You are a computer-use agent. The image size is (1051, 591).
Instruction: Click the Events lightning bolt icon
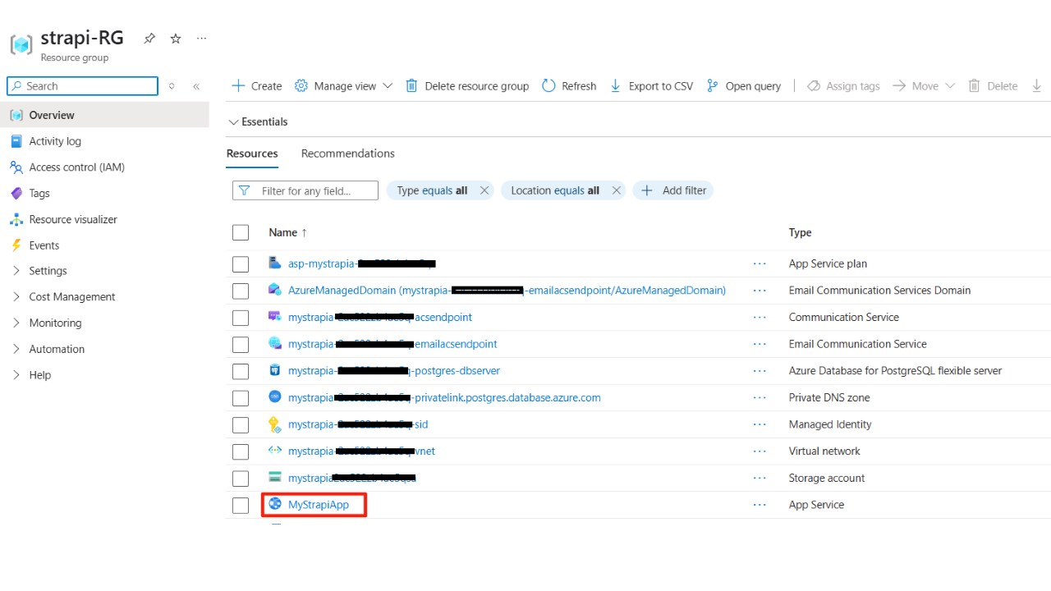[16, 245]
